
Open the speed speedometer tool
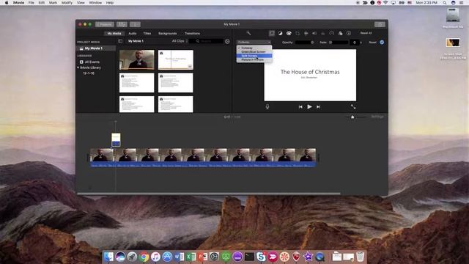pos(332,33)
